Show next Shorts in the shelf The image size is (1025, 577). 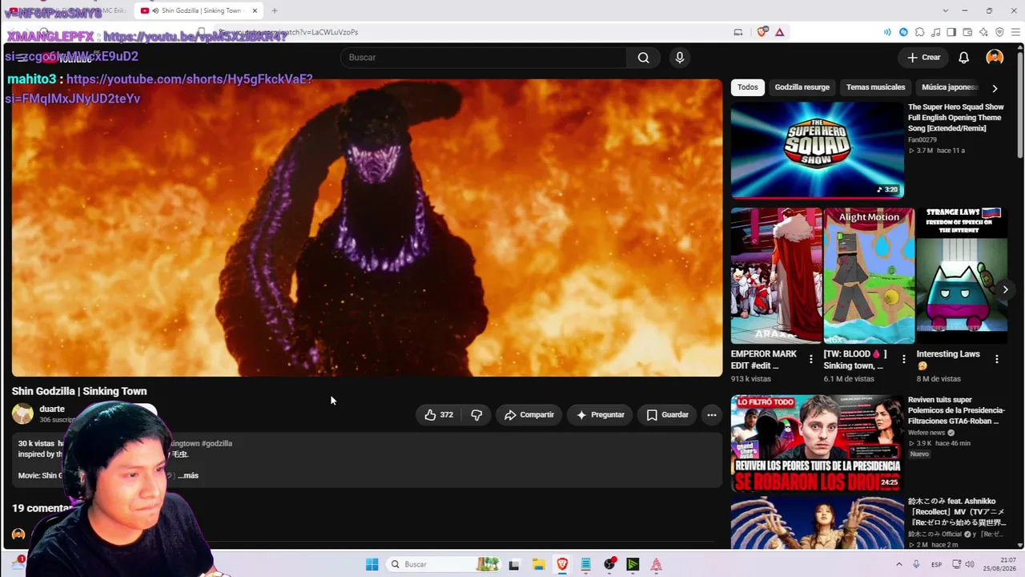tap(1005, 289)
